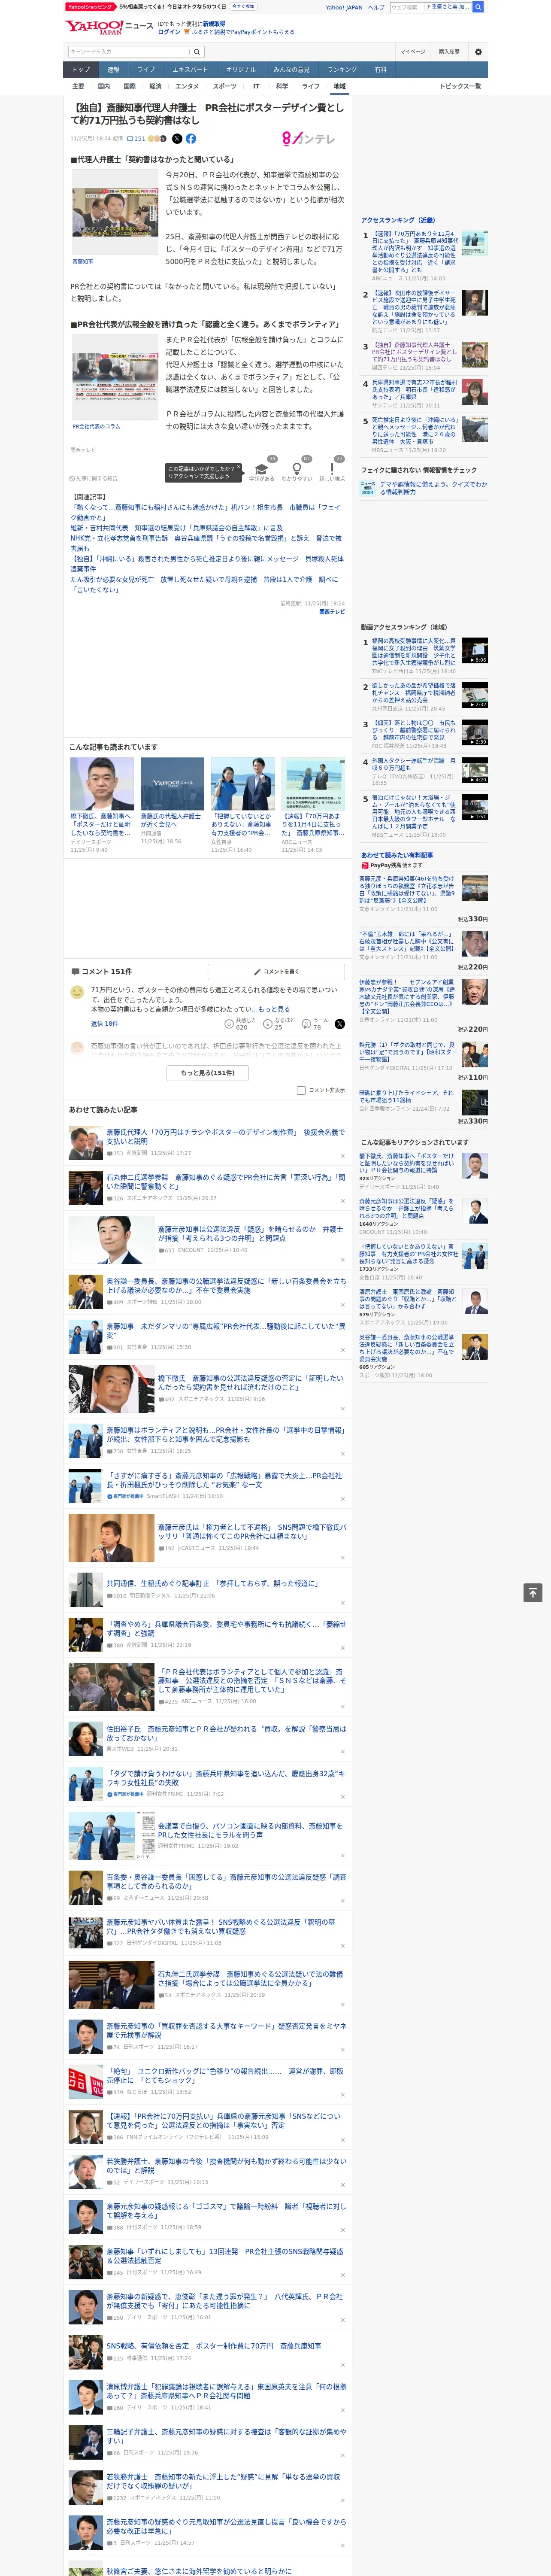
Task: Select the 地域 category sub-tab
Action: pos(339,86)
